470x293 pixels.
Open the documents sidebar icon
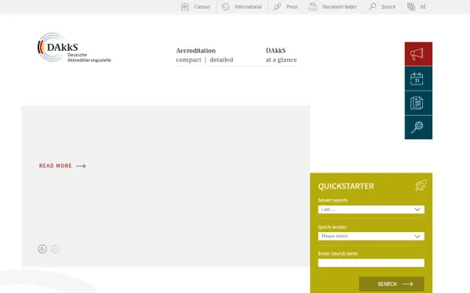[418, 103]
